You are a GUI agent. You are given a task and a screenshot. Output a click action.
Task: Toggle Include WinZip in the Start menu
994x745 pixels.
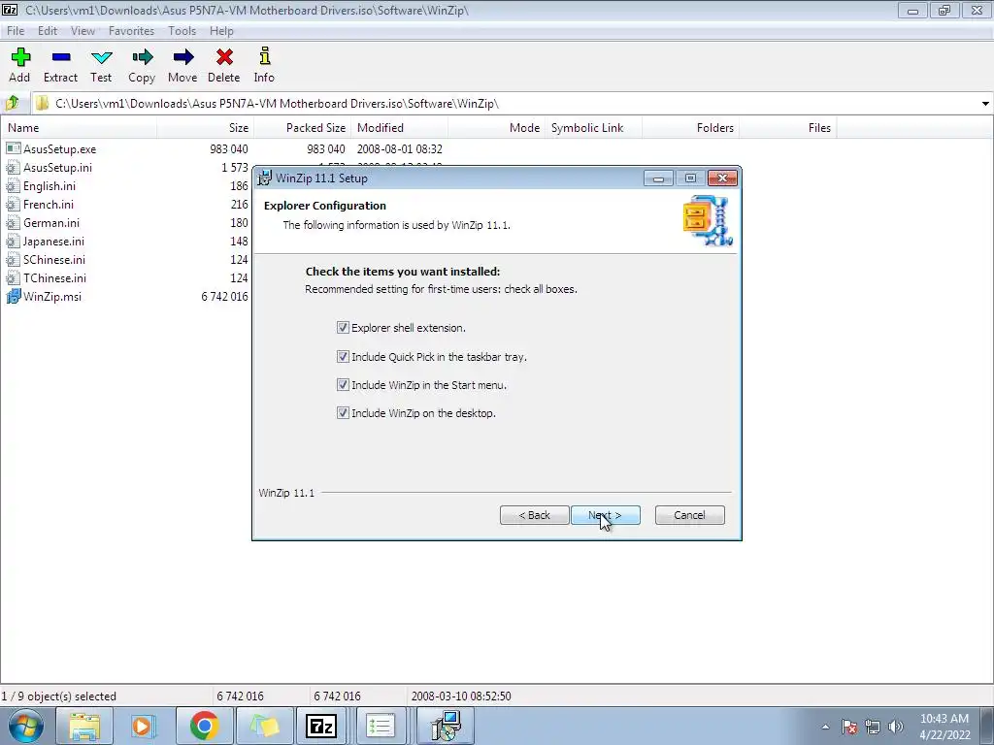click(343, 384)
